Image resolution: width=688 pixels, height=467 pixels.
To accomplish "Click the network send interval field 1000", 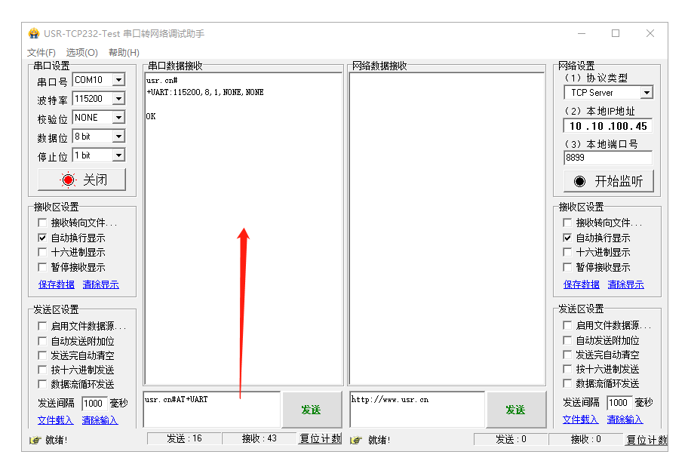I will pos(619,402).
